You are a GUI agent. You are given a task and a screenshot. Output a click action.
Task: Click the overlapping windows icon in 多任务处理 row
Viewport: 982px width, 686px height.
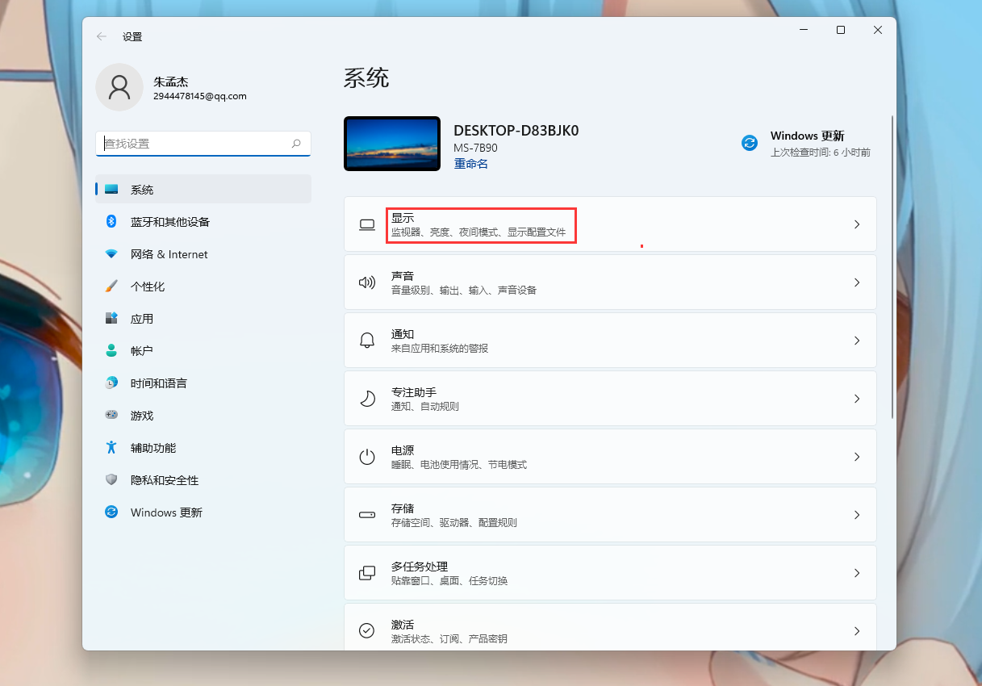tap(367, 573)
